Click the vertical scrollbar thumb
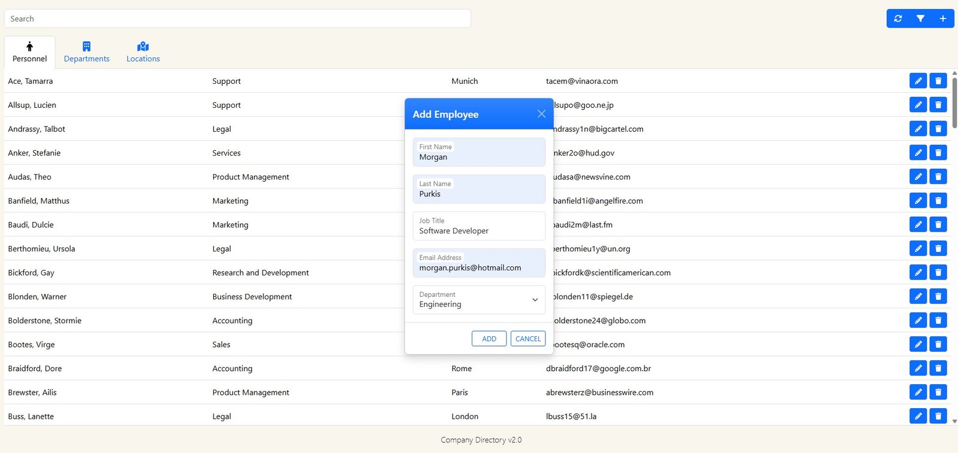Image resolution: width=958 pixels, height=453 pixels. pyautogui.click(x=954, y=102)
